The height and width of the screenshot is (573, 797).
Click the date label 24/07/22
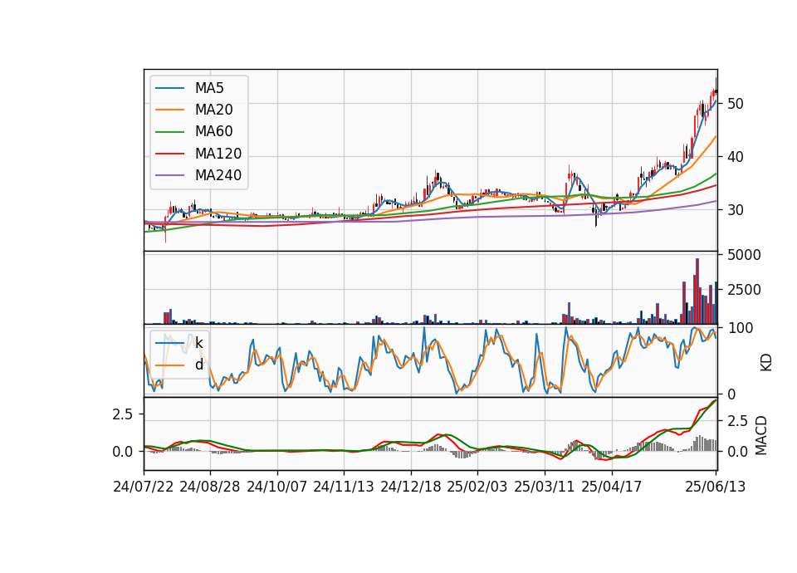[x=144, y=487]
